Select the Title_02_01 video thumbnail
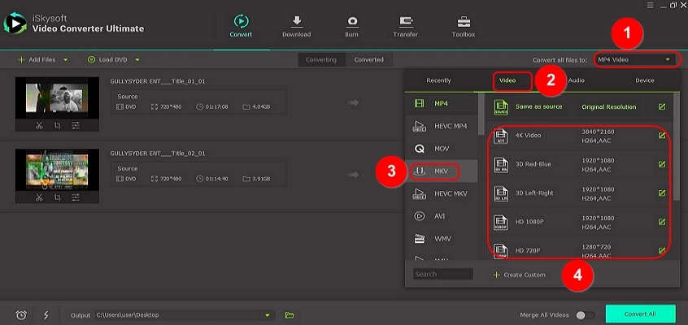 pyautogui.click(x=57, y=170)
